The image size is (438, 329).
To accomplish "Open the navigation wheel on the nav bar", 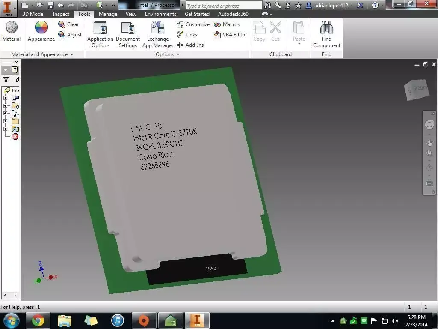I will coord(429,125).
